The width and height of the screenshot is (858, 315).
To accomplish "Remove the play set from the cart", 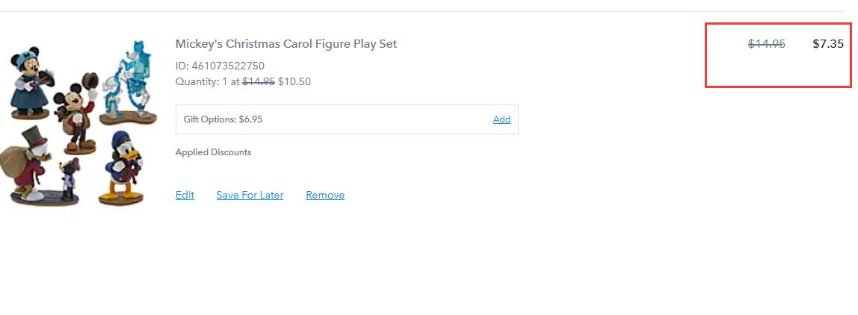I will coord(325,196).
